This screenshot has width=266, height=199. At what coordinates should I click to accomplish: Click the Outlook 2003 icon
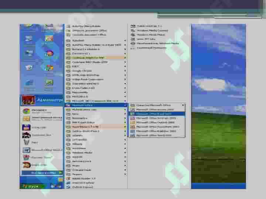[x=132, y=122]
